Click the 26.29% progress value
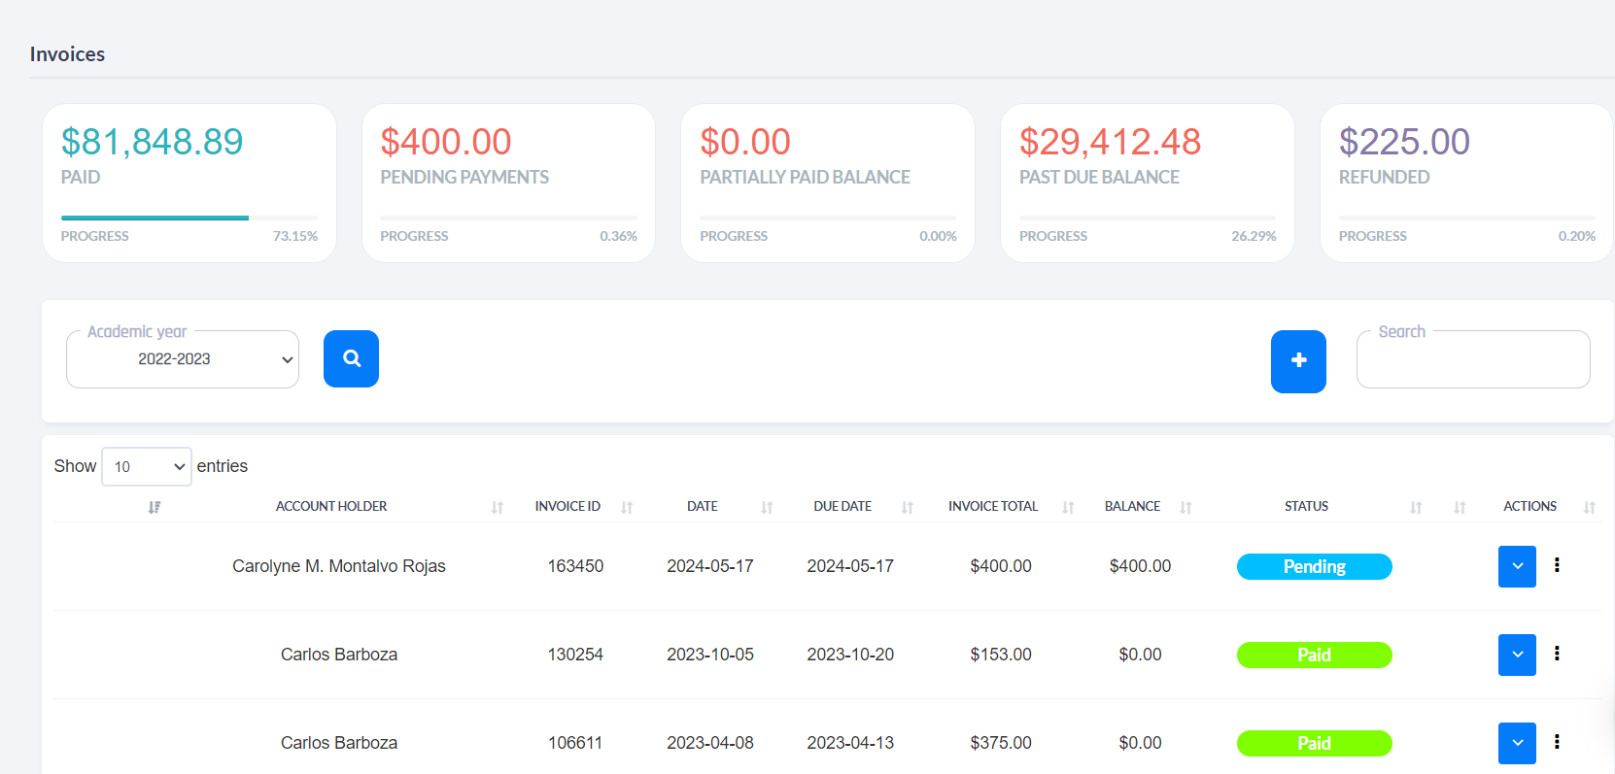 point(1254,236)
